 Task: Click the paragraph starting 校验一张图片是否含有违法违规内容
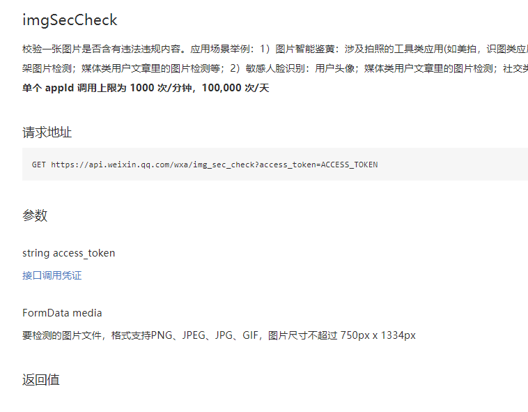[x=275, y=49]
